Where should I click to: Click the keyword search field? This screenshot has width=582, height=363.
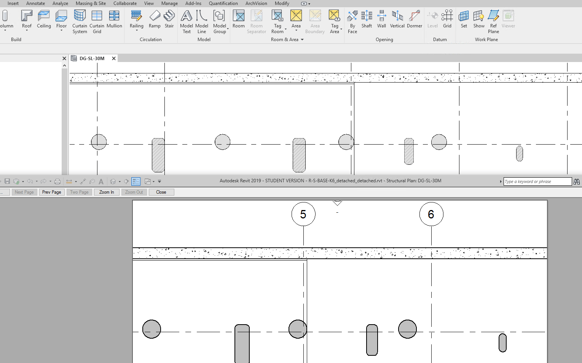[x=537, y=181]
